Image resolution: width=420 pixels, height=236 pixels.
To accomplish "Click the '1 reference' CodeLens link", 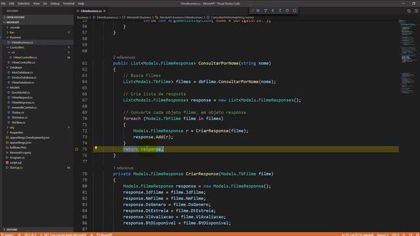I will point(123,168).
